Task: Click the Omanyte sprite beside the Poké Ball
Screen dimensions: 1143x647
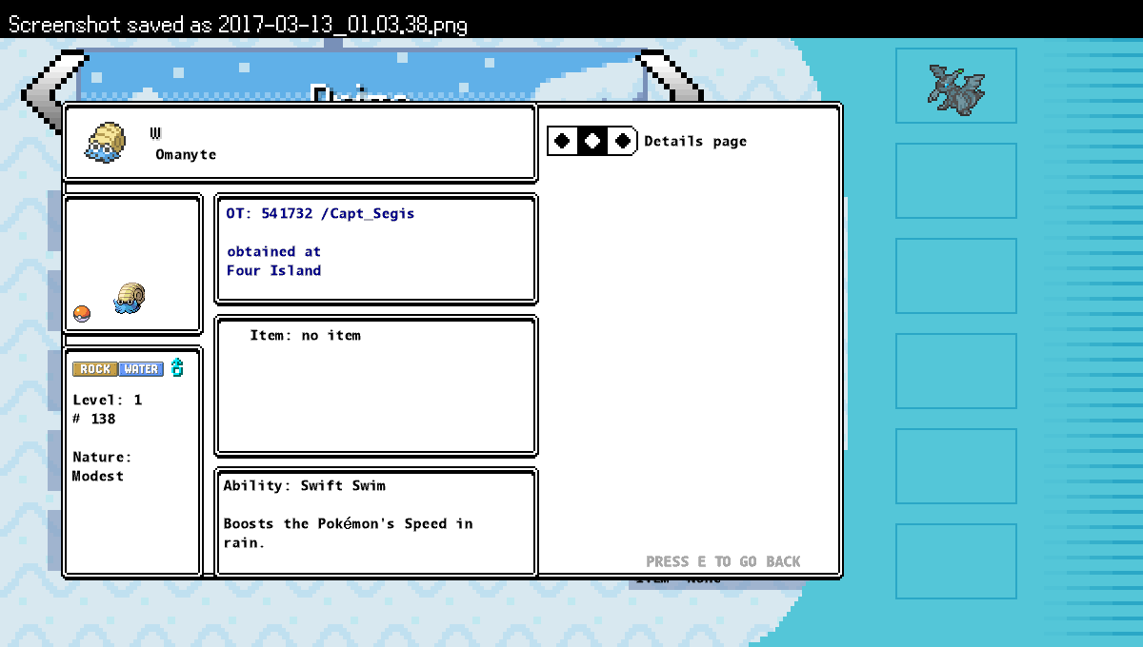Action: pos(129,298)
